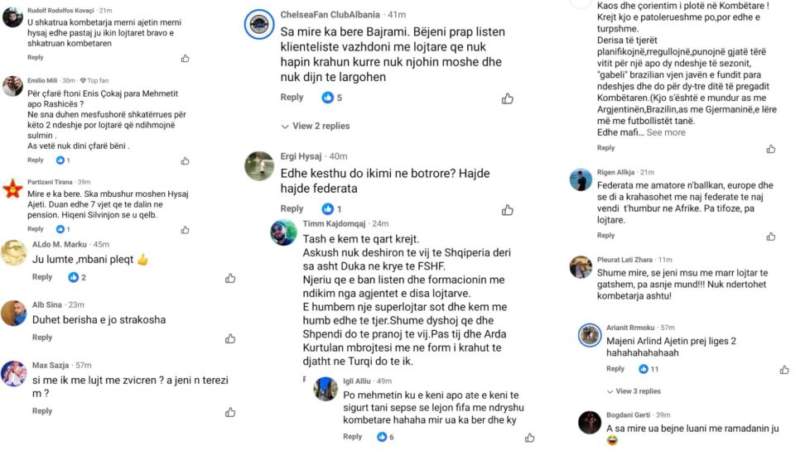810x455 pixels.
Task: Open ChelseaFan ClubAlbania's profile picture
Action: [x=259, y=24]
